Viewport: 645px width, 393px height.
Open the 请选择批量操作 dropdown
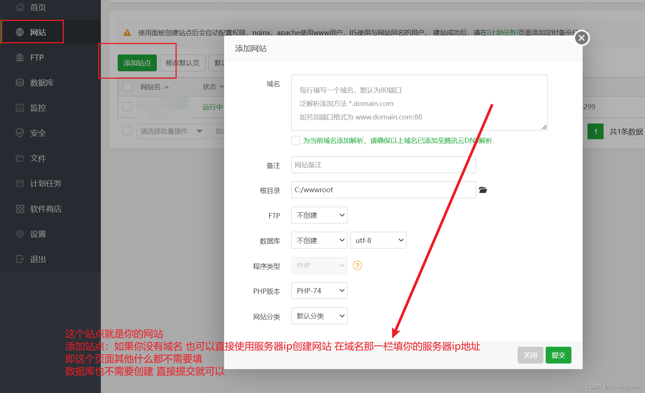click(x=172, y=131)
